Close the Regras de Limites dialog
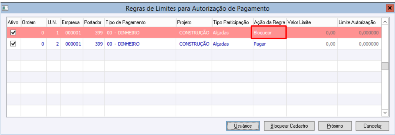 pyautogui.click(x=389, y=8)
